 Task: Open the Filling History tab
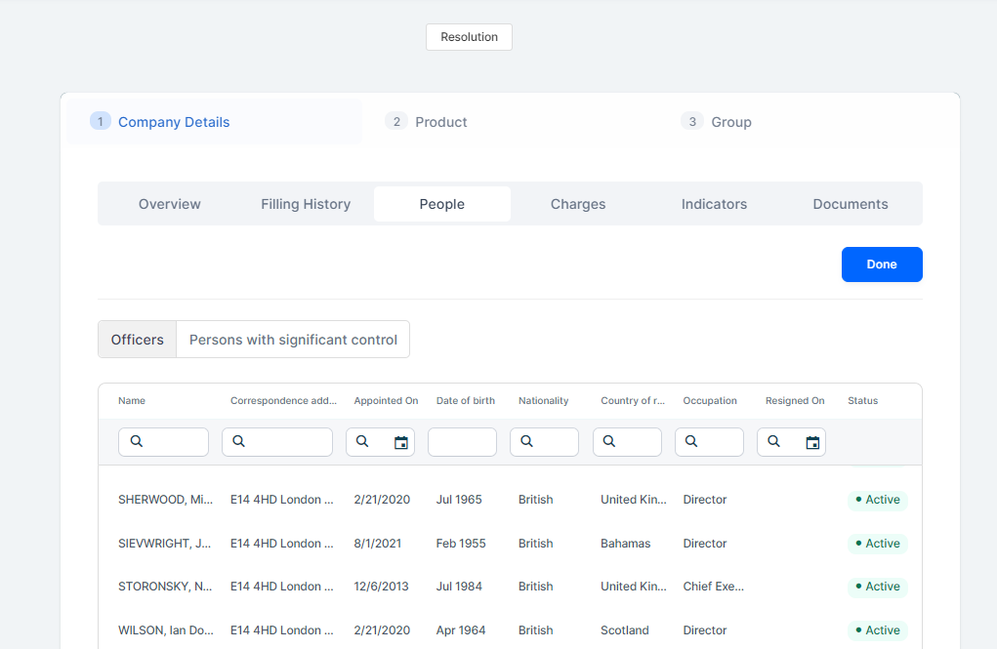(306, 204)
